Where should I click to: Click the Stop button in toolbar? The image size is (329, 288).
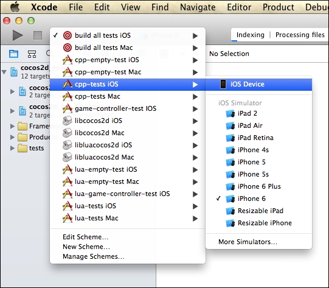click(x=38, y=35)
